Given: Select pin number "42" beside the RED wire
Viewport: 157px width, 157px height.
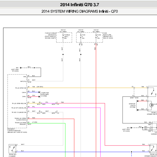Looking at the screenshot, I should pyautogui.click(x=29, y=118).
